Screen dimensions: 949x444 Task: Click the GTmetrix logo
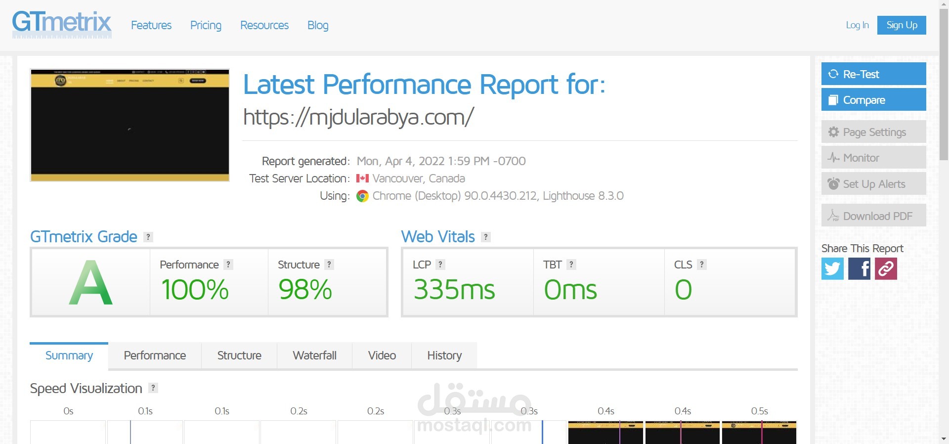pos(62,24)
